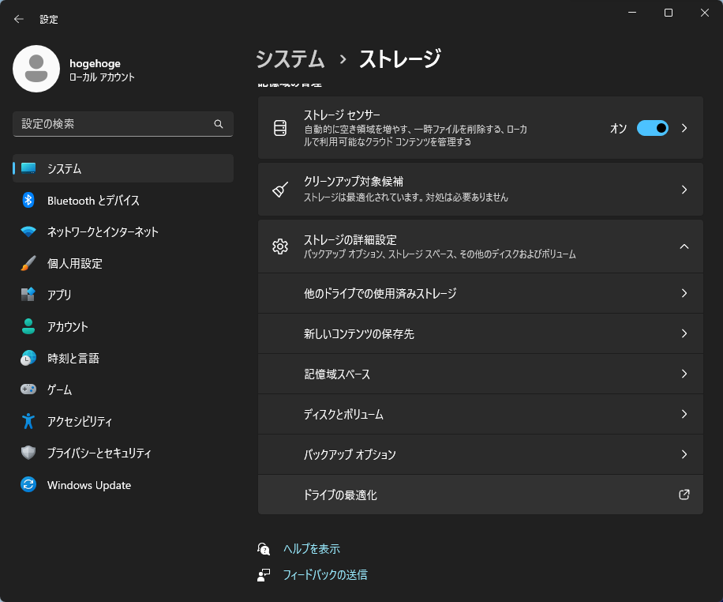Open ネットワークとインターネット via its Wi-Fi icon
Screen dimensions: 723x602
pyautogui.click(x=28, y=232)
